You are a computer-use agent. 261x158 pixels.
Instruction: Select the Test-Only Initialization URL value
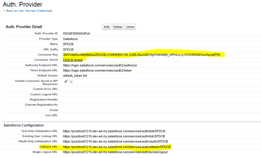coord(114,131)
